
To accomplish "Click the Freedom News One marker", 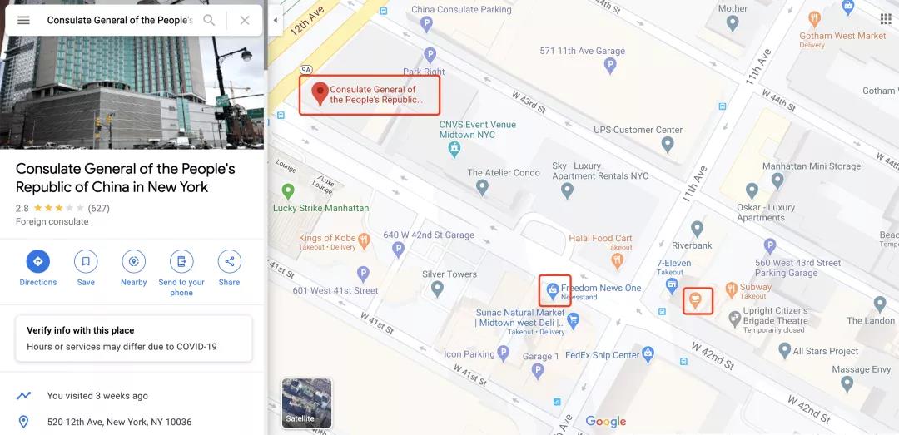I will (x=553, y=289).
